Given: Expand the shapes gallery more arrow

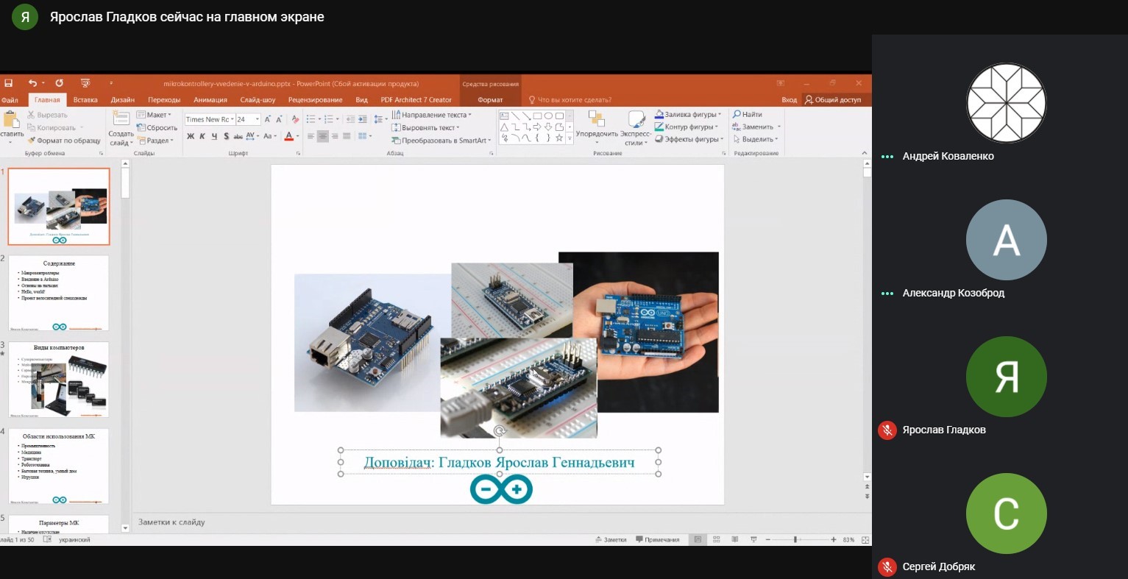Looking at the screenshot, I should [570, 138].
